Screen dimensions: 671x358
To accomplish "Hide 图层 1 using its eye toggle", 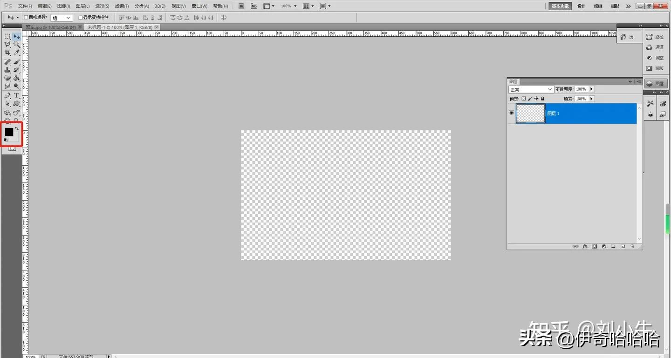I will (x=511, y=113).
